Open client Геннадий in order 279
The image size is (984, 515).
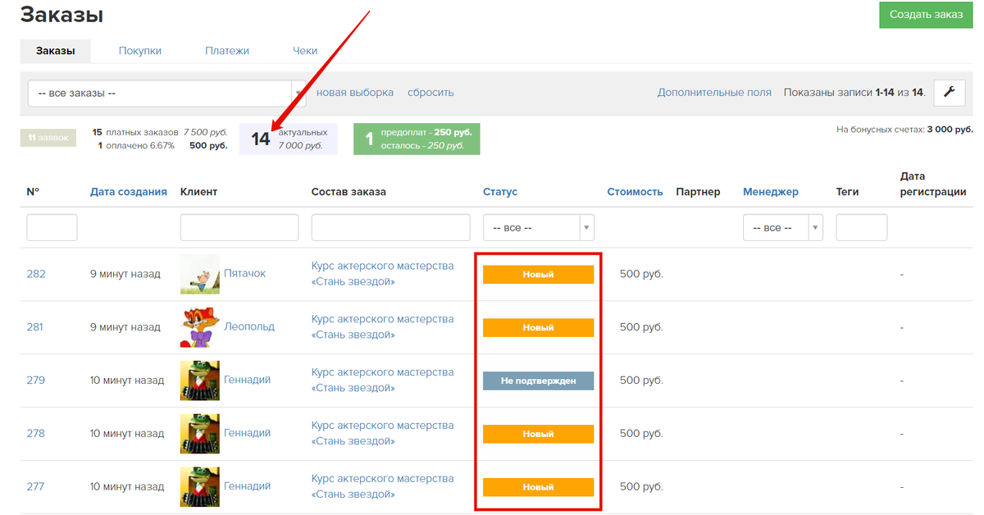click(247, 381)
